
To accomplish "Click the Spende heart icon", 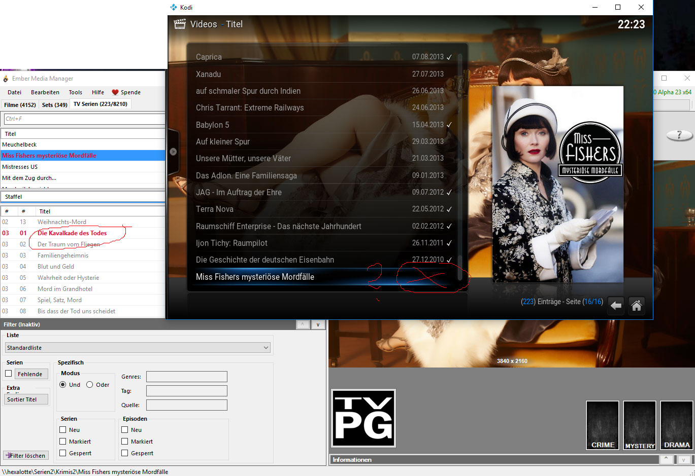I will 115,92.
